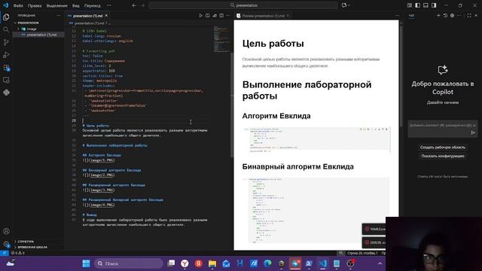The width and height of the screenshot is (482, 271).
Task: Open the Правка menu
Action: point(35,5)
